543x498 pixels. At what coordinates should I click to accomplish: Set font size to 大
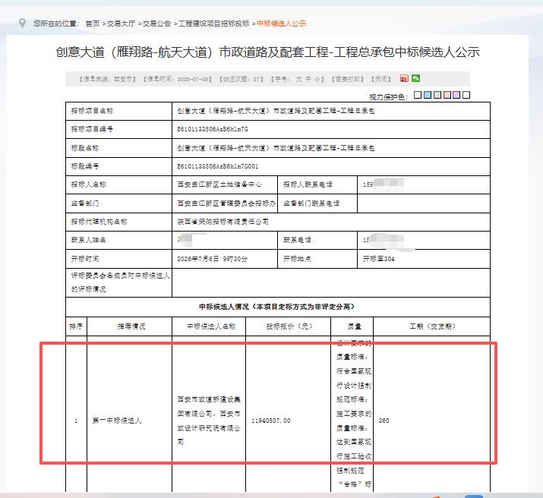click(299, 79)
